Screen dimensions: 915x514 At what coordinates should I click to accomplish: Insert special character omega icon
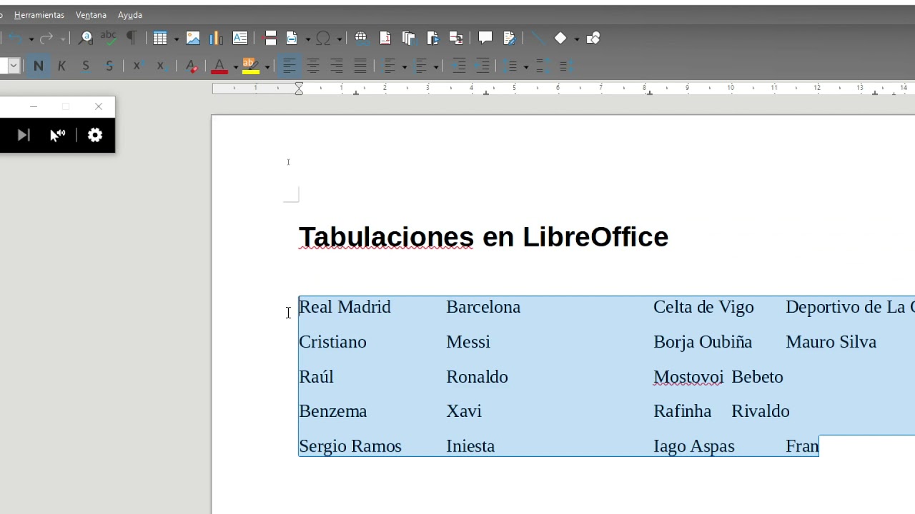(x=323, y=38)
